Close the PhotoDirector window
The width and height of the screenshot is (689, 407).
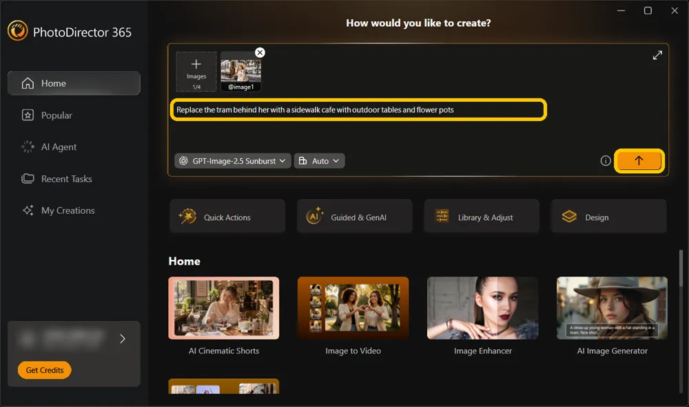click(x=675, y=10)
